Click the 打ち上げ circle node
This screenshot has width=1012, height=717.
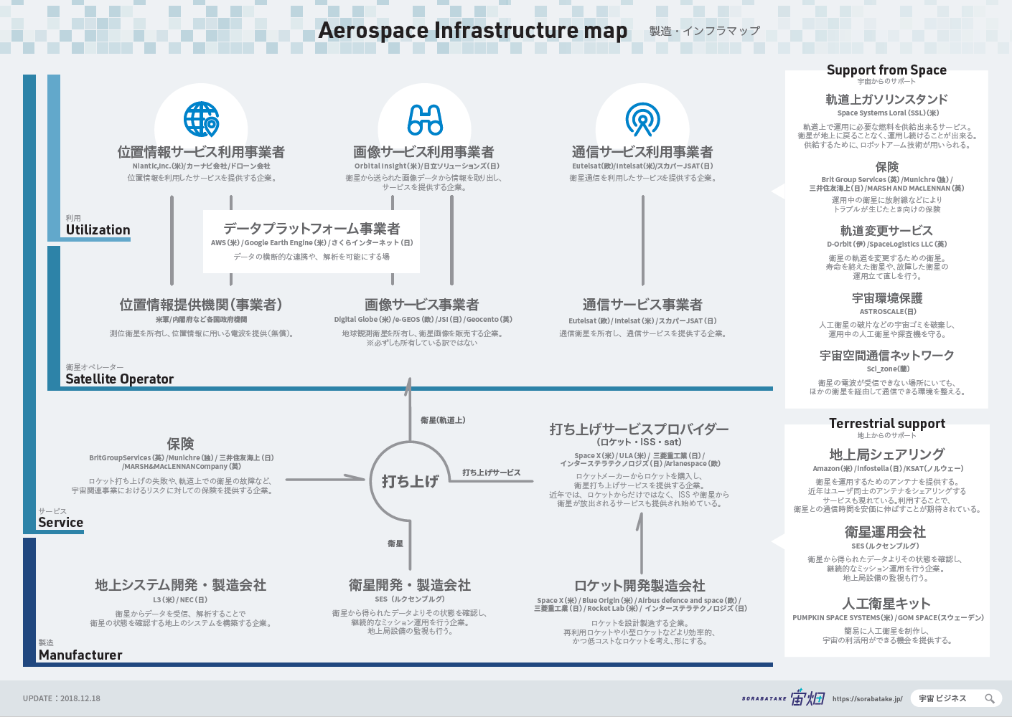coord(410,481)
